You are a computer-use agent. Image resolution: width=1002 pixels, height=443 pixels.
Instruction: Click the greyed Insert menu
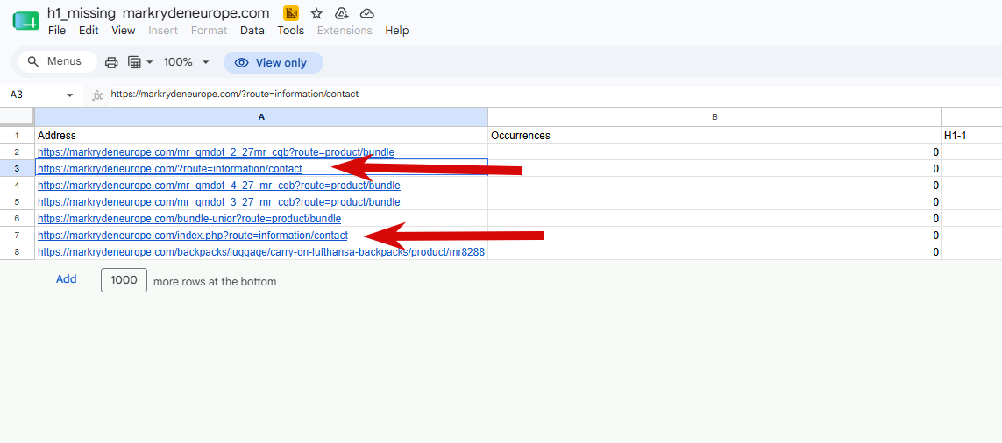pyautogui.click(x=163, y=31)
